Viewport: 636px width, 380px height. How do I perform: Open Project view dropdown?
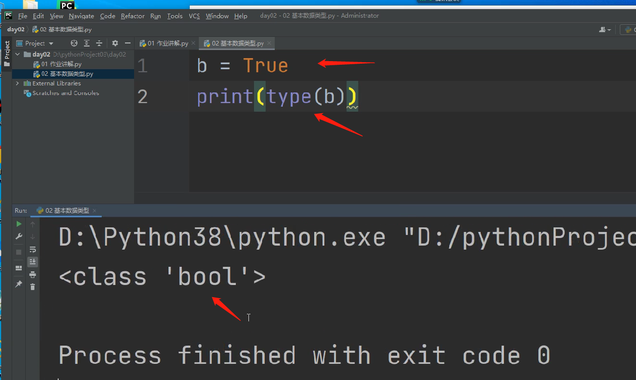35,43
